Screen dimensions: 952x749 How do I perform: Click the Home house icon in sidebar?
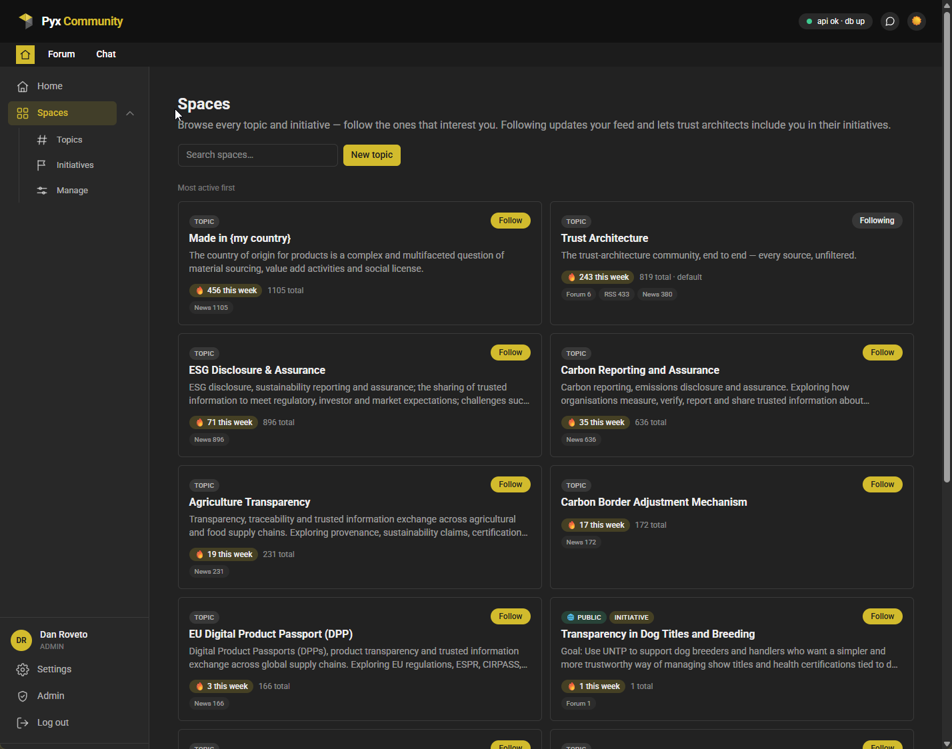[23, 87]
